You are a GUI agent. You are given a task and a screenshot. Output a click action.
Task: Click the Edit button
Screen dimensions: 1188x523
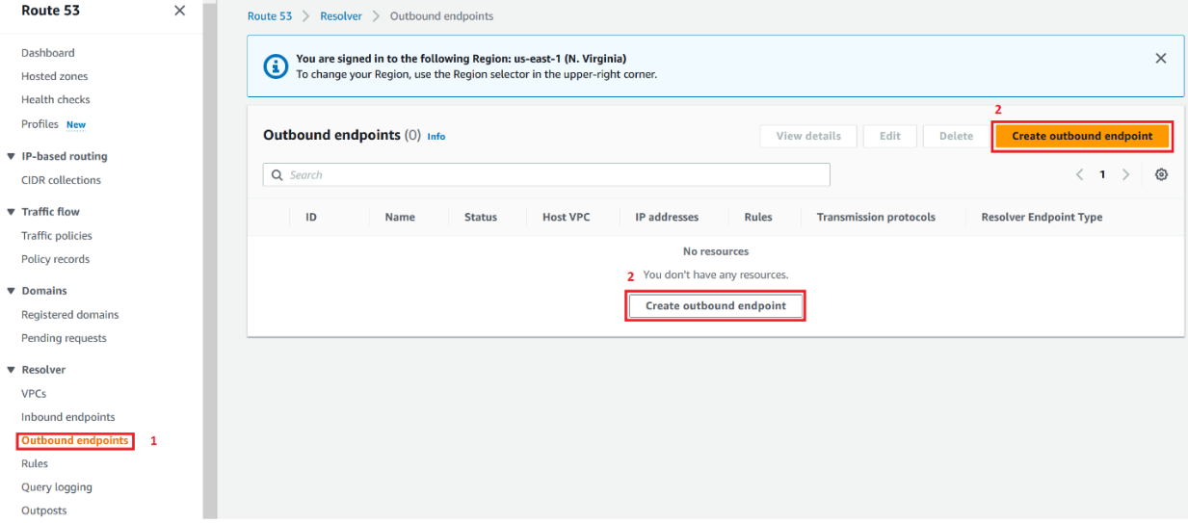pyautogui.click(x=890, y=136)
